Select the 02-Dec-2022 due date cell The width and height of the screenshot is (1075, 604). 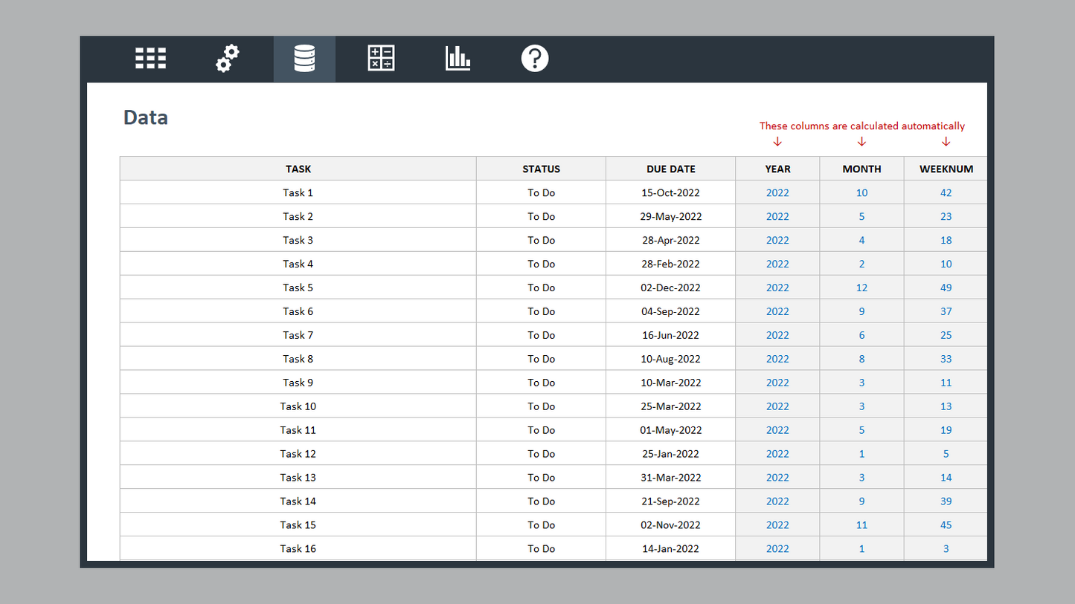click(x=670, y=288)
